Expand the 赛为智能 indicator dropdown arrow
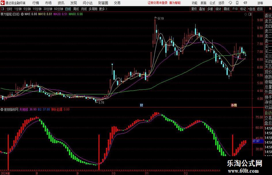 tap(22, 14)
